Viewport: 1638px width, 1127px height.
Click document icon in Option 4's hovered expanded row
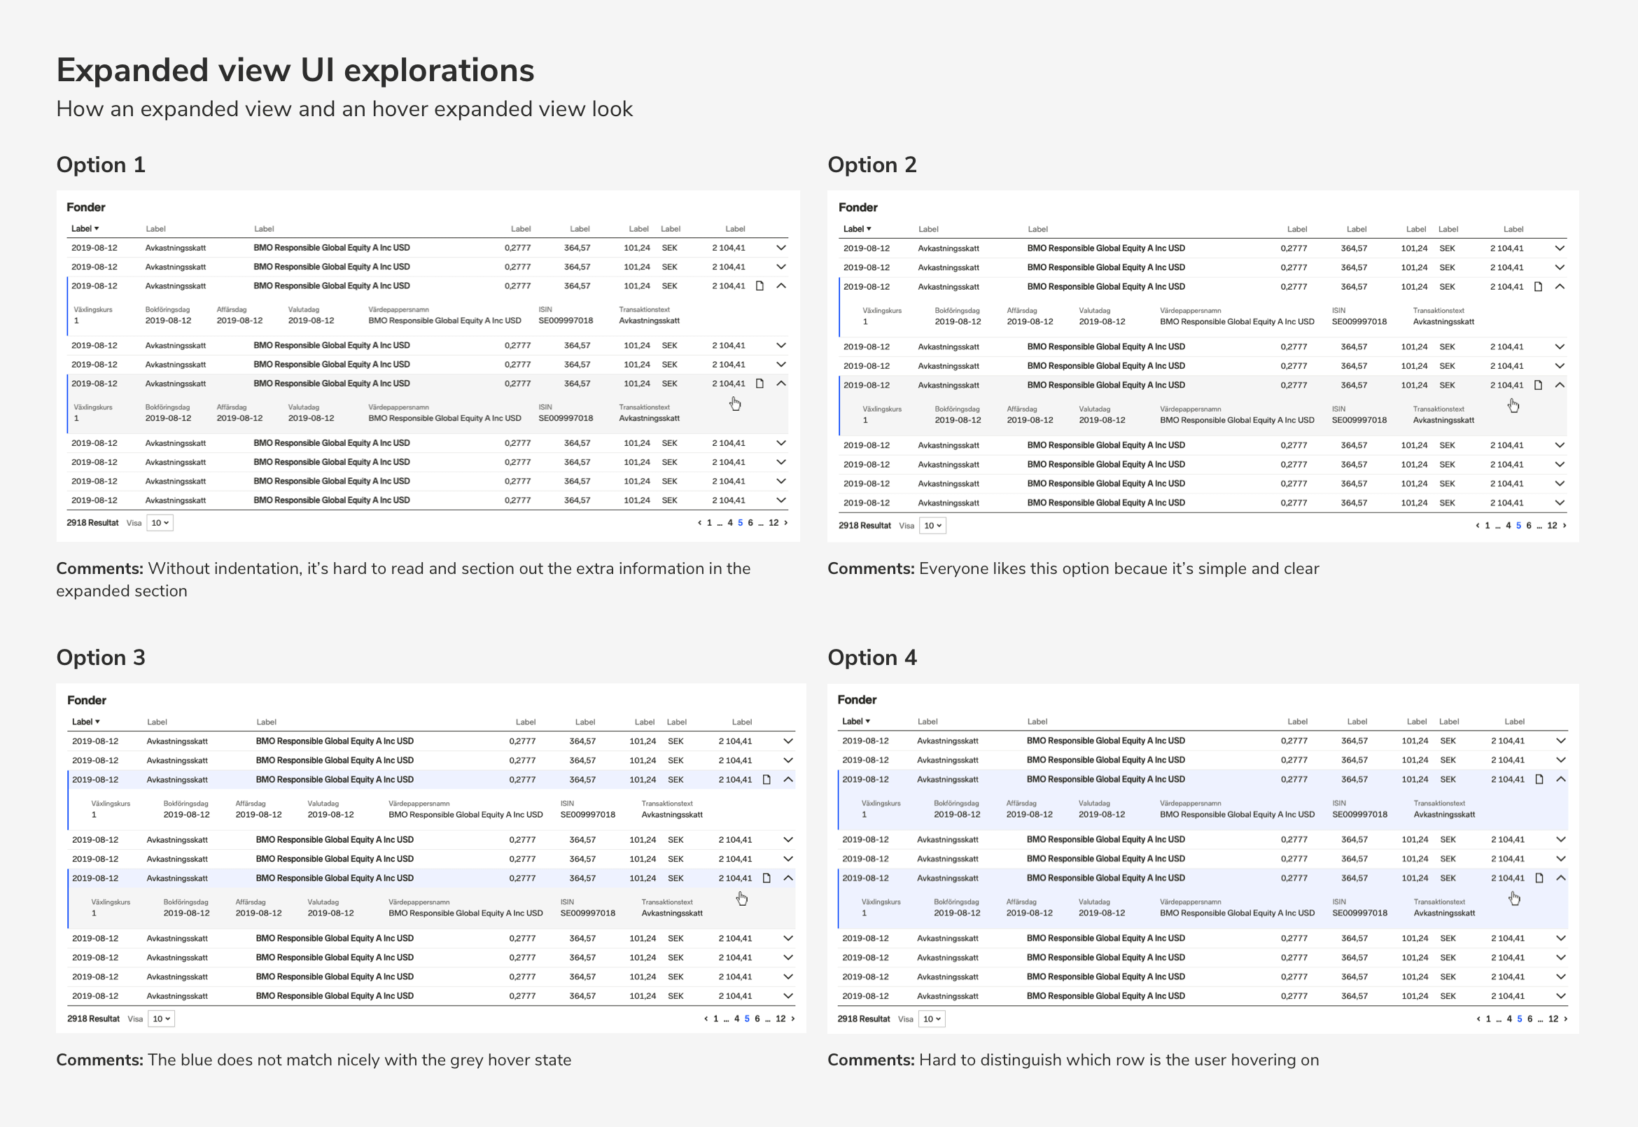[x=1539, y=878]
